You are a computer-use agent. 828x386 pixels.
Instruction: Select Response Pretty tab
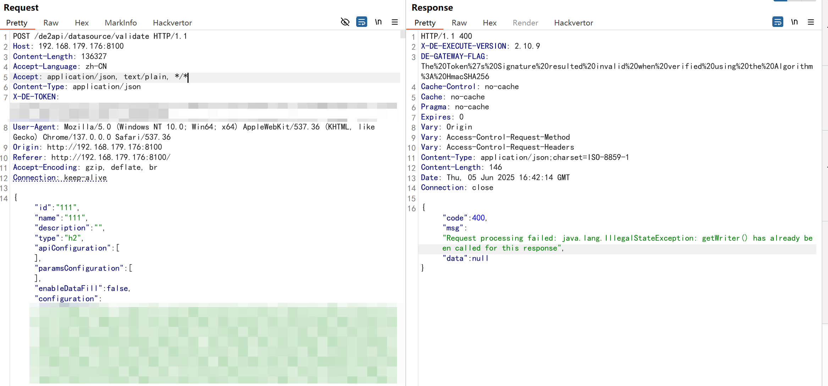[x=425, y=23]
